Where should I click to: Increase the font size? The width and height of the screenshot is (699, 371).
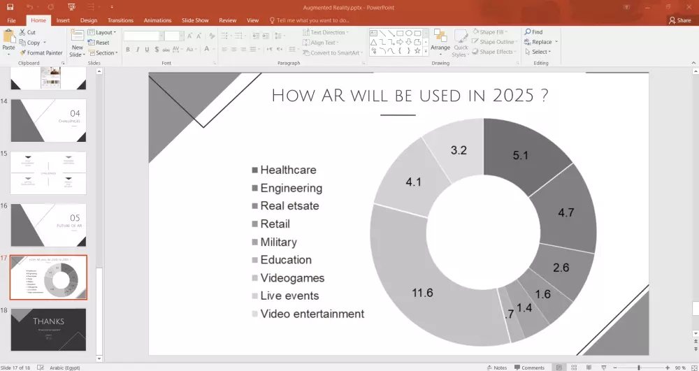coord(190,36)
